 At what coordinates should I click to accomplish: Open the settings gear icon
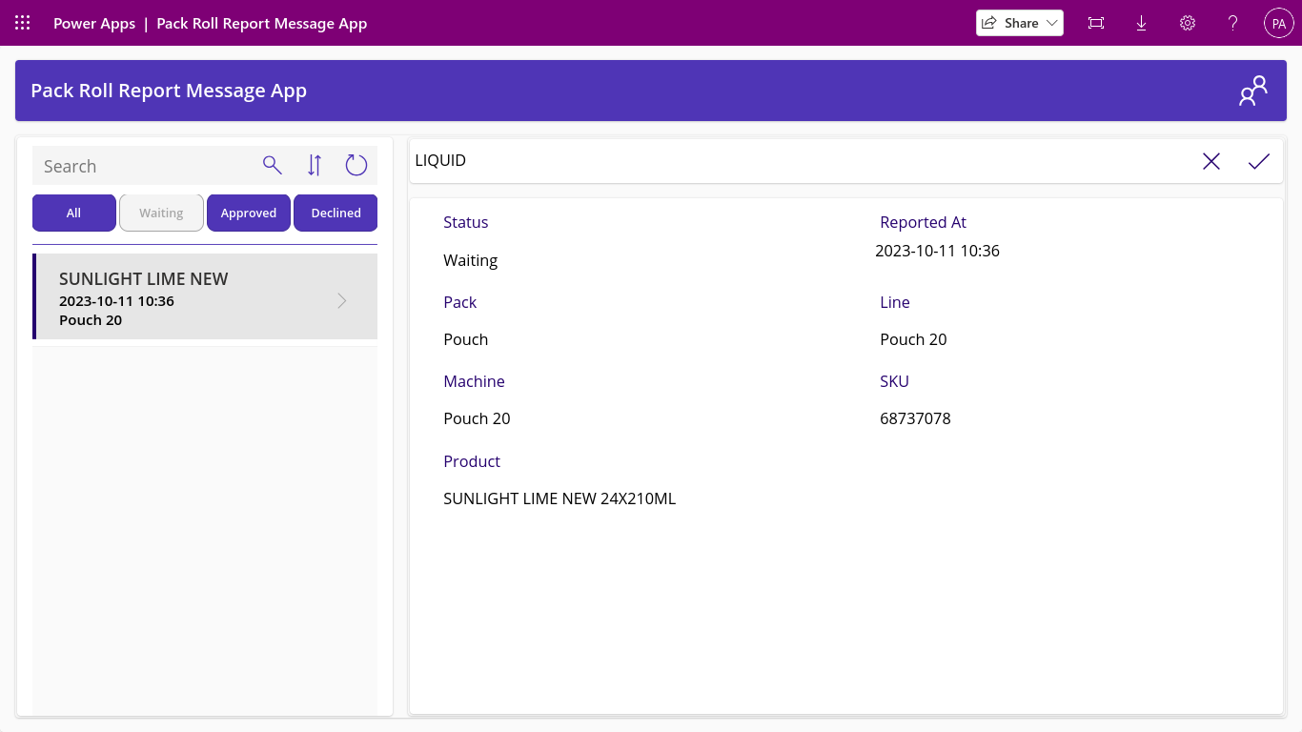tap(1188, 23)
